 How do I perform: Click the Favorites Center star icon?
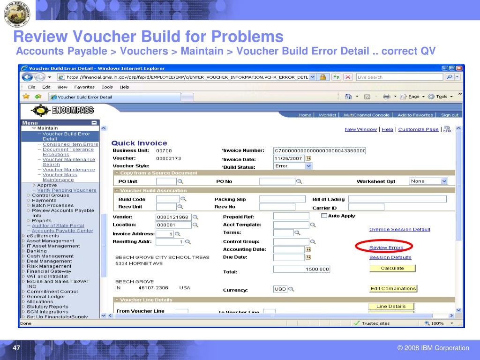point(26,97)
